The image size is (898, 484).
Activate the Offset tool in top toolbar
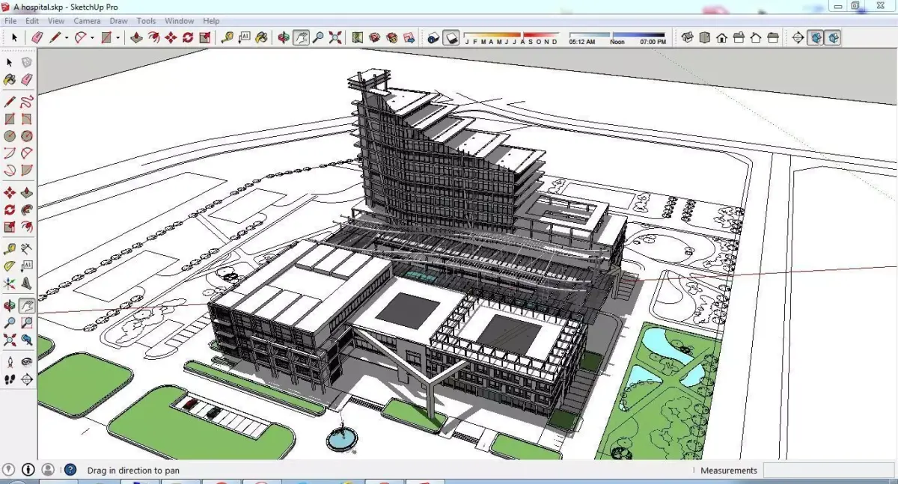click(153, 37)
